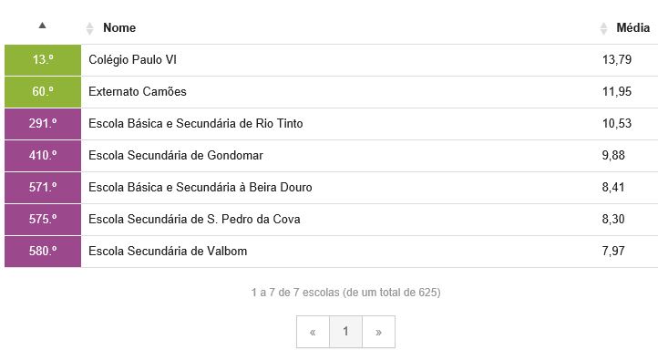658x350 pixels.
Task: Sort table by Média column arrows
Action: point(603,28)
